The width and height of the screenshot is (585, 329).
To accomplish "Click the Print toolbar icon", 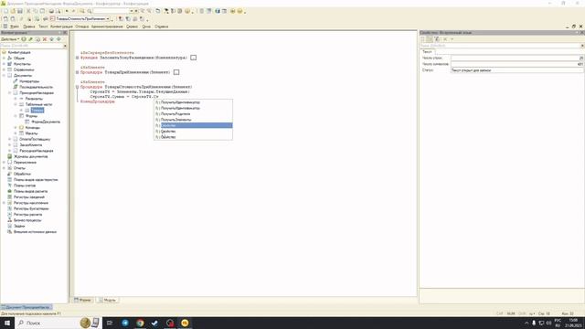I will [x=51, y=11].
